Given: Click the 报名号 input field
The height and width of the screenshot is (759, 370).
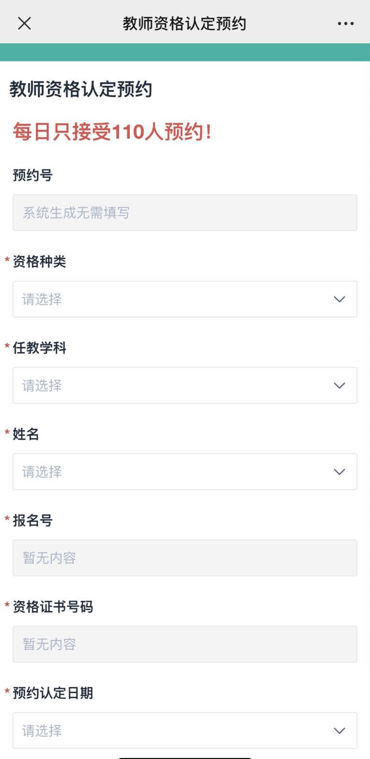Looking at the screenshot, I should 185,558.
